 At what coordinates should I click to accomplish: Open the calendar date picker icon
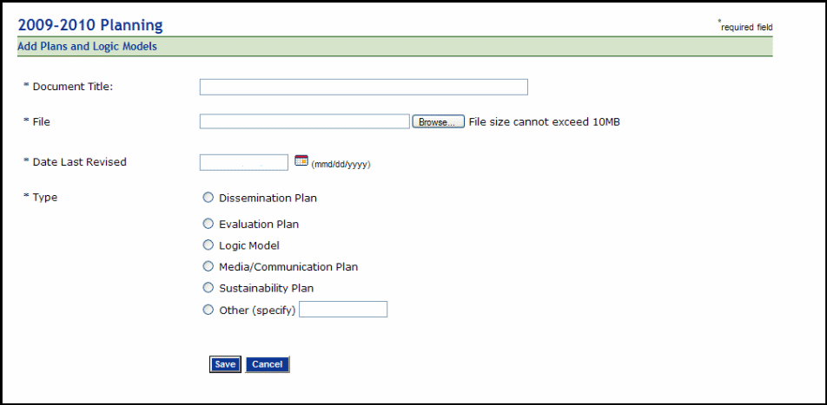pyautogui.click(x=301, y=160)
